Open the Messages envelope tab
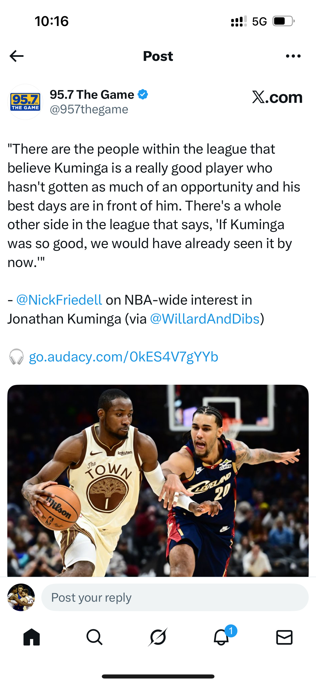316x685 pixels. pos(284,637)
